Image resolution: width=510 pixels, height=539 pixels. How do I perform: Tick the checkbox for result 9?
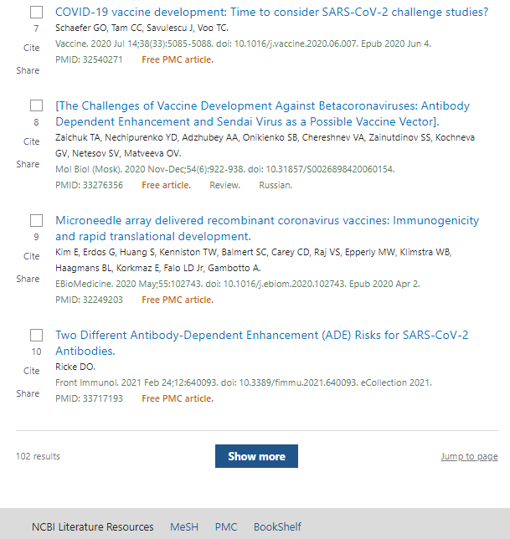pos(36,220)
